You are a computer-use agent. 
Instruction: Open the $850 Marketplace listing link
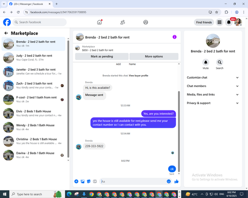(98, 50)
